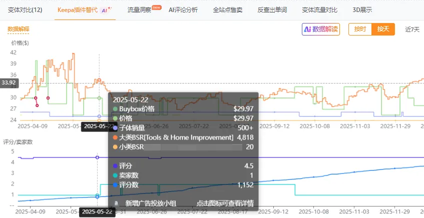Click the 4,818 BSR value in tooltip

245,137
